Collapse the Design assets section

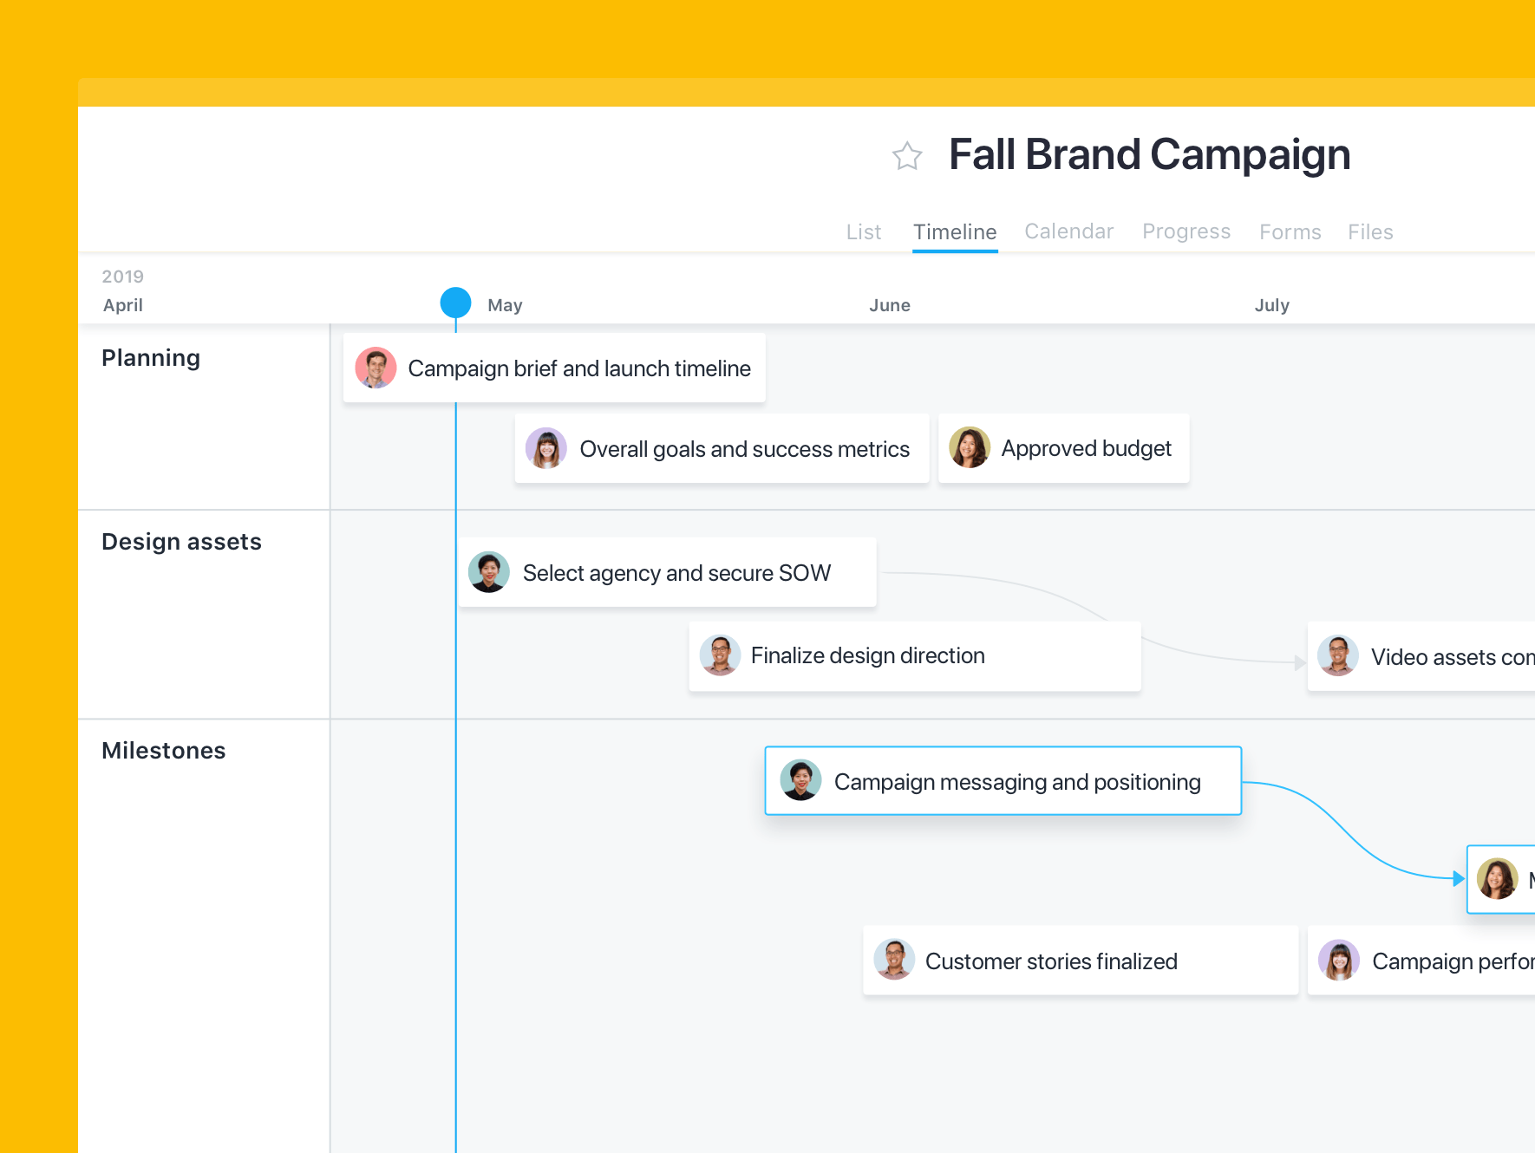point(181,541)
